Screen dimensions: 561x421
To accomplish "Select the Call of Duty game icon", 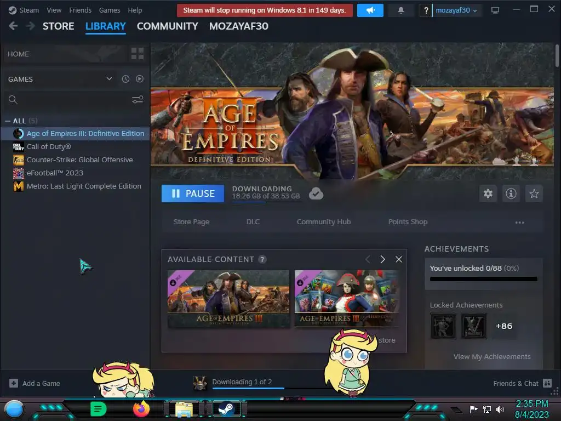I will (18, 147).
